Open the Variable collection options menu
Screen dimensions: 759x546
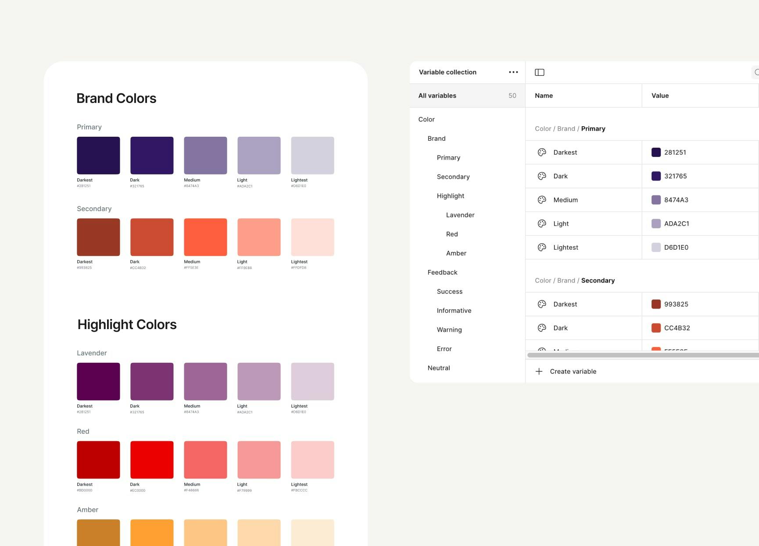pyautogui.click(x=513, y=72)
